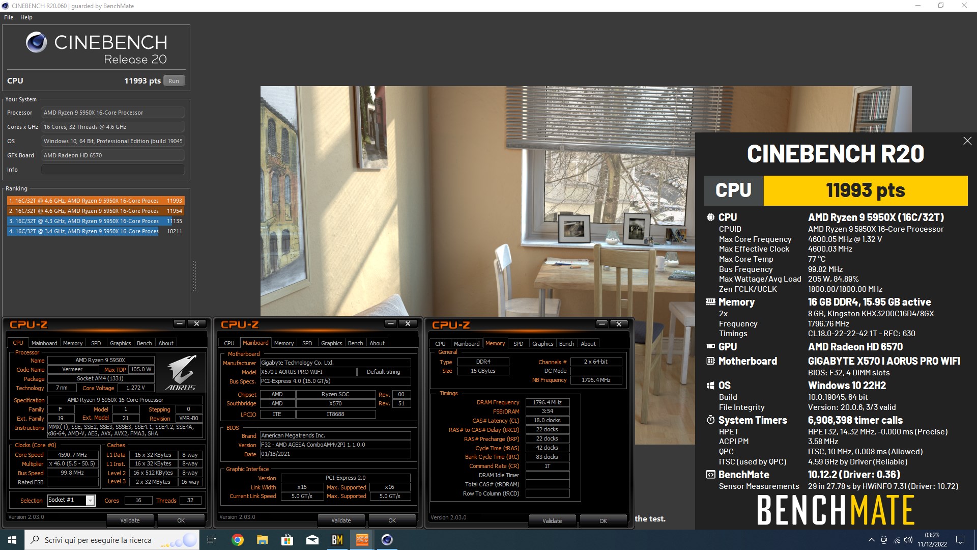This screenshot has height=550, width=977.
Task: Open the File menu
Action: (9, 17)
